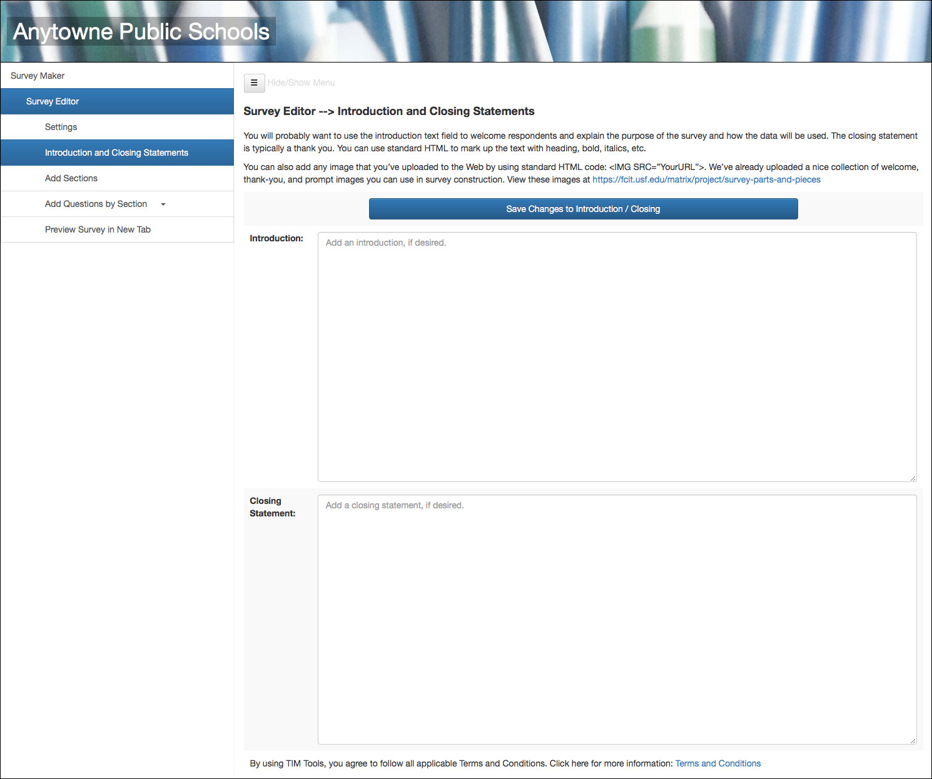The image size is (932, 779).
Task: Select Introduction and Closing Statements in sidebar
Action: pyautogui.click(x=117, y=153)
